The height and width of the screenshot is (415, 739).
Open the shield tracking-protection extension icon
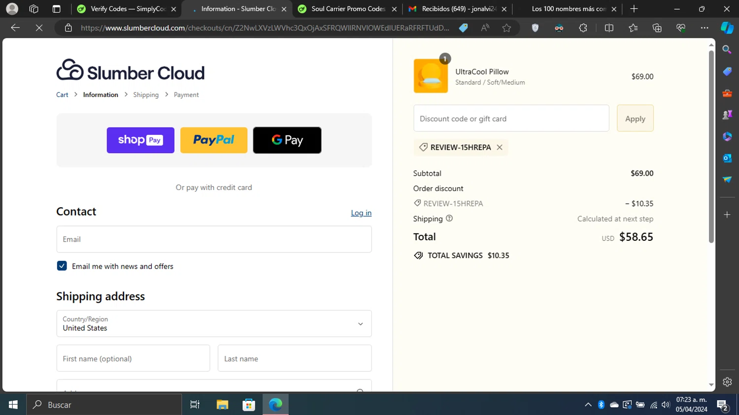[x=535, y=28]
